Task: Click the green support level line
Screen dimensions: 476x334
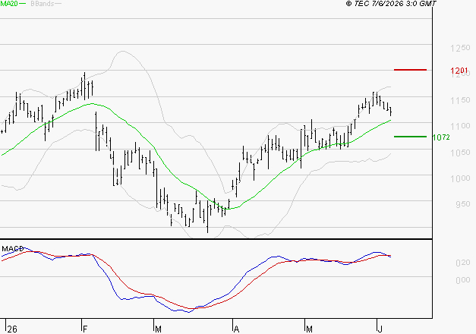Action: pyautogui.click(x=410, y=137)
